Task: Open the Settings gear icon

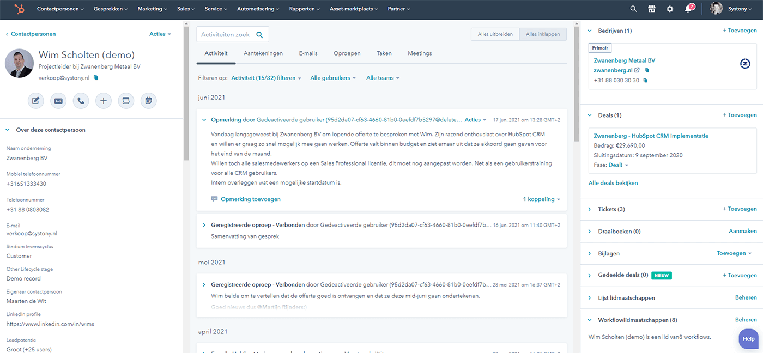Action: pos(670,9)
